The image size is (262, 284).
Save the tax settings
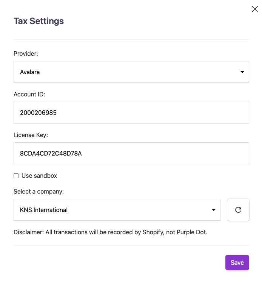[x=237, y=263]
